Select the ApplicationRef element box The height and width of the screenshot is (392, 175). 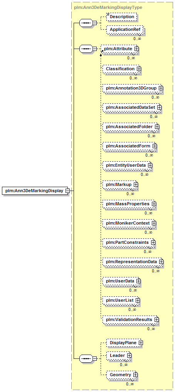click(x=125, y=29)
